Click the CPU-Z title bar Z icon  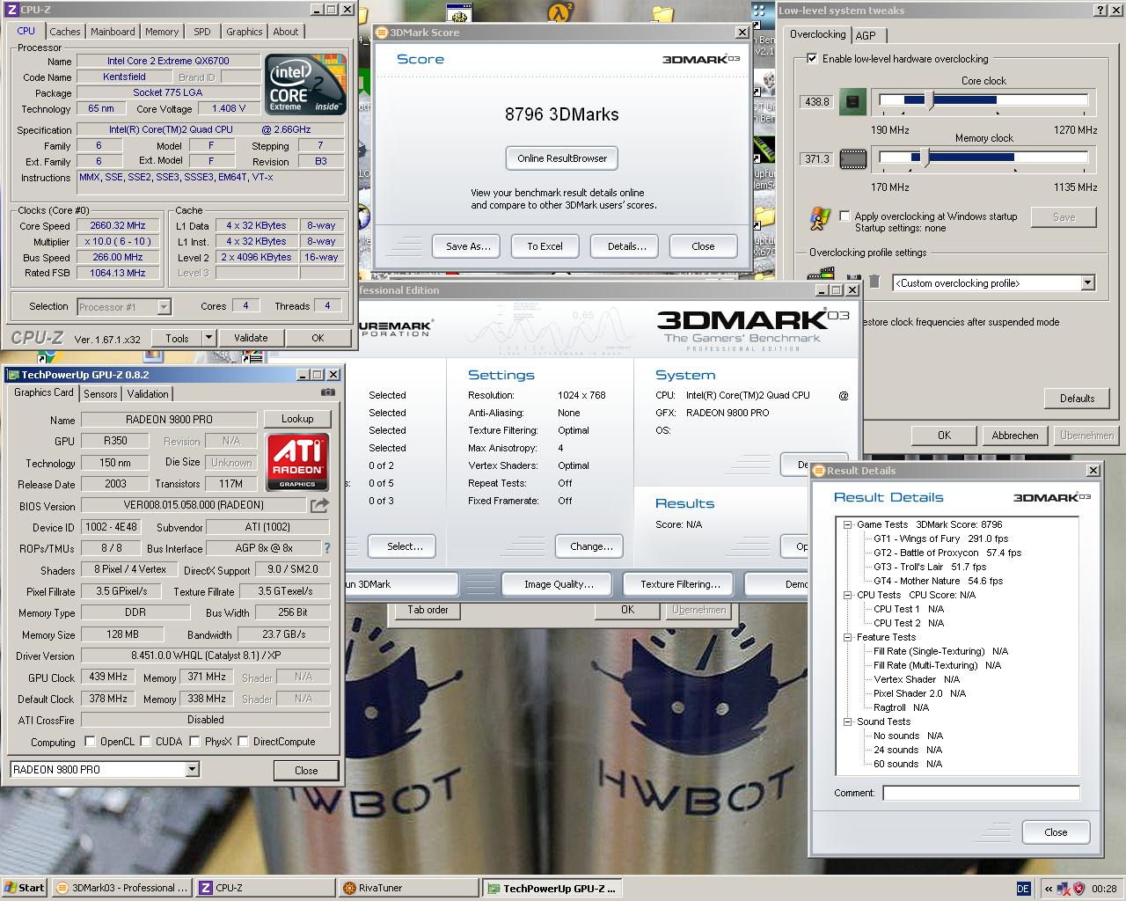[12, 10]
